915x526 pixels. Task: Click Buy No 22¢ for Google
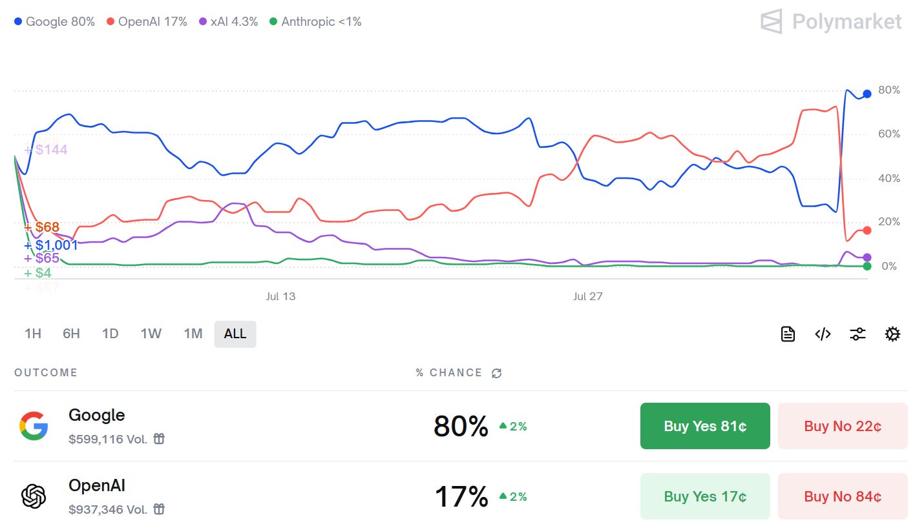coord(843,426)
